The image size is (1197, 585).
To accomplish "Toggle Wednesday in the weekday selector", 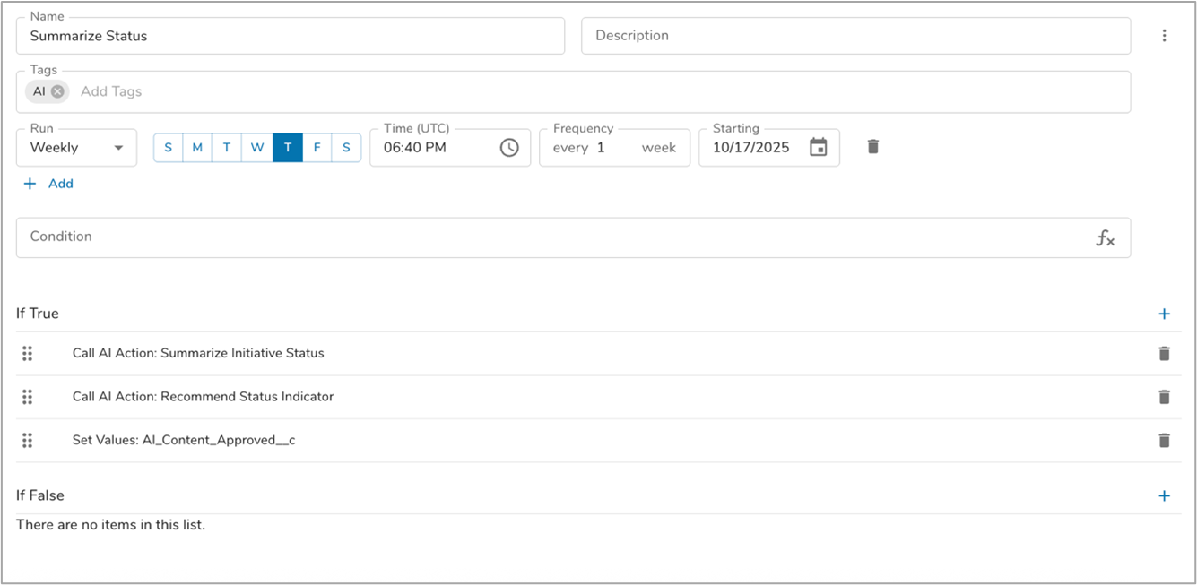I will 256,148.
